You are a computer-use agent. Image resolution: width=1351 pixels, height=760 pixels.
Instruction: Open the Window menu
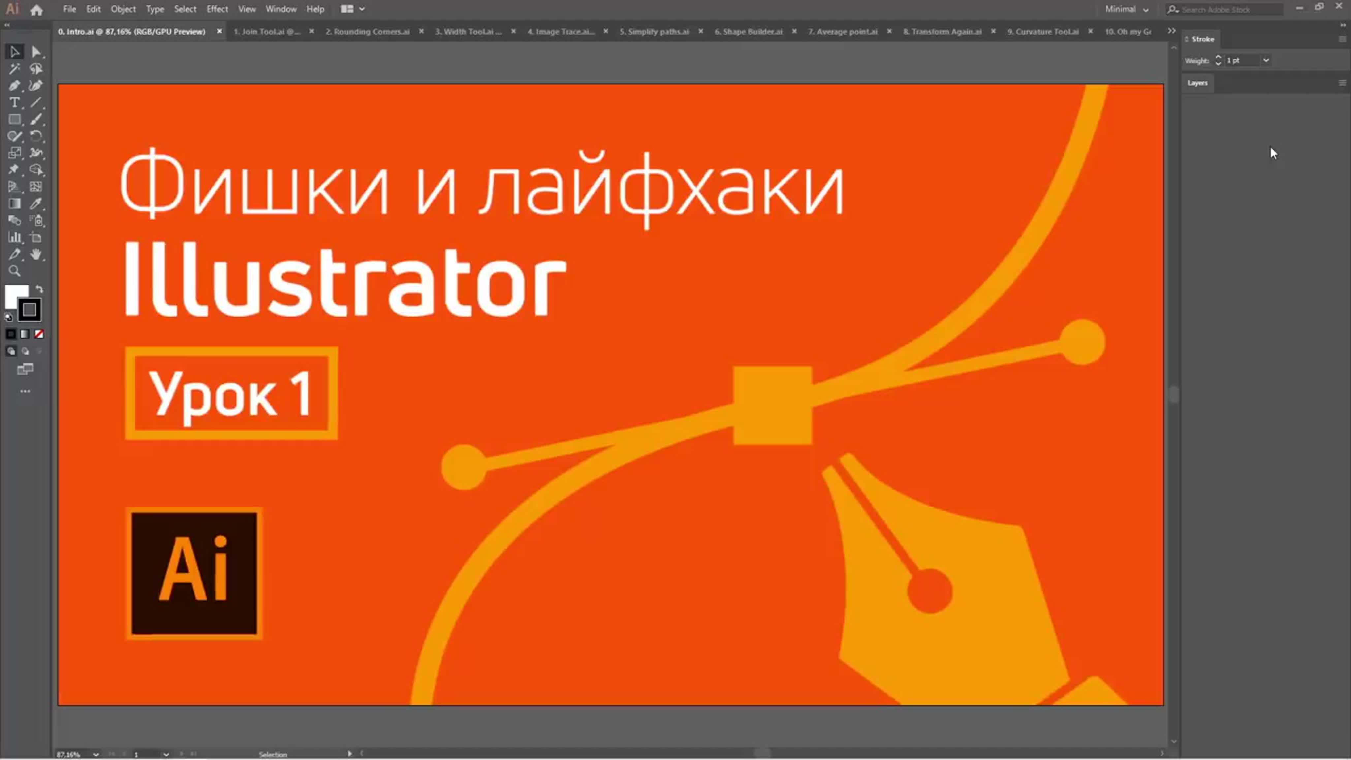pos(281,9)
